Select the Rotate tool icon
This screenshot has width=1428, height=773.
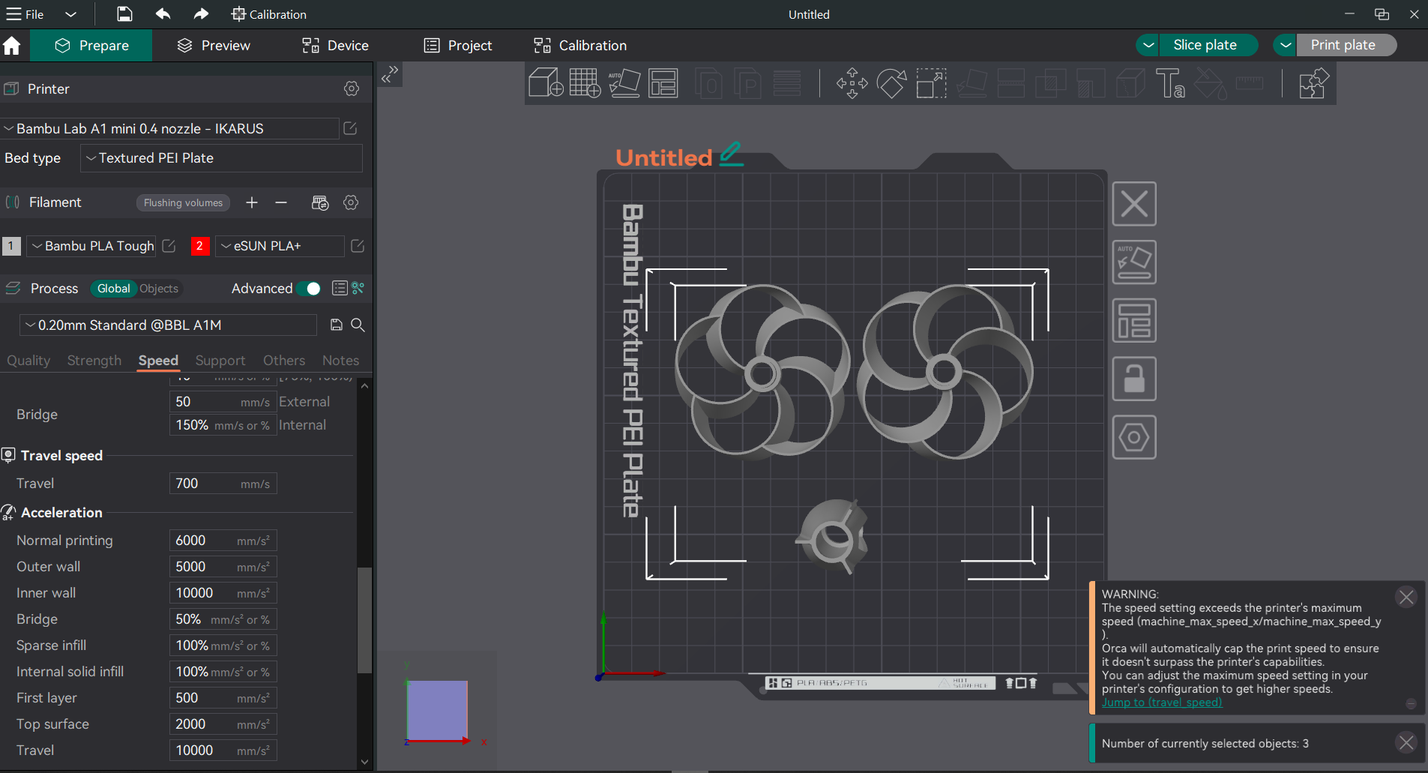(x=891, y=82)
